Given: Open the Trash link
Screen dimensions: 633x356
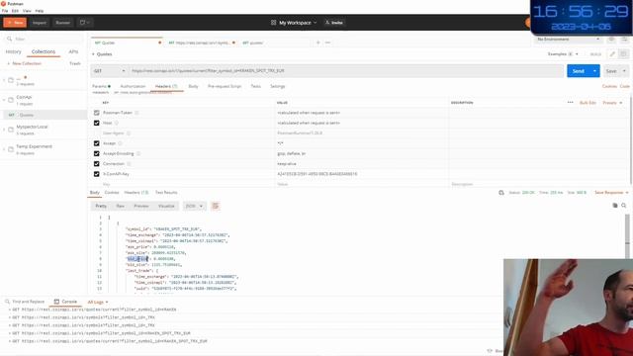Looking at the screenshot, I should tap(75, 63).
